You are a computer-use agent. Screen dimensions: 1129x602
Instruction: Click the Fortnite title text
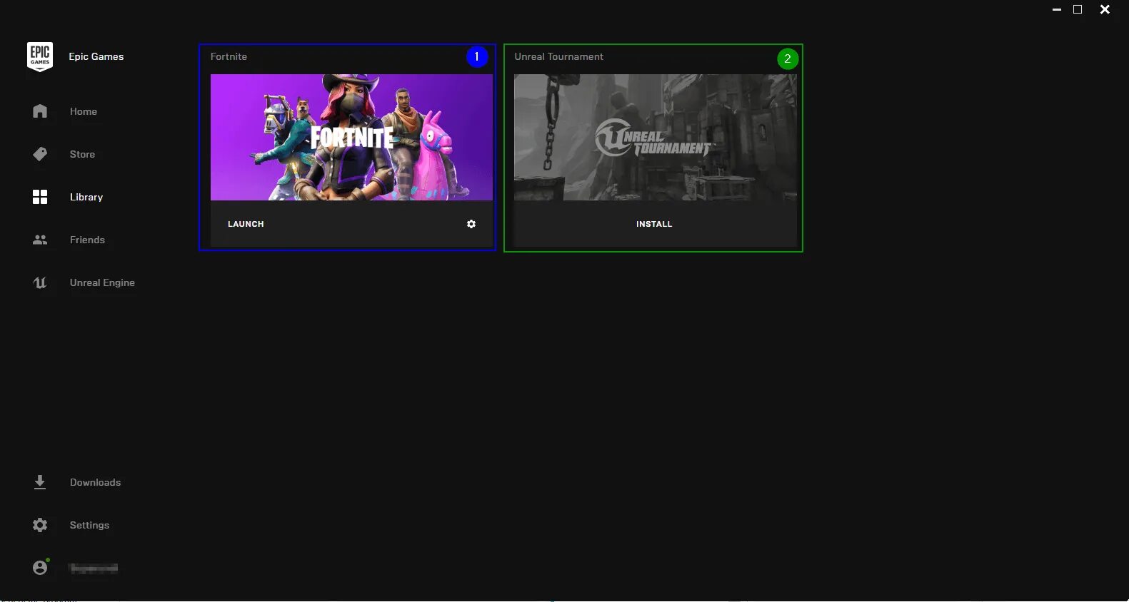[229, 56]
